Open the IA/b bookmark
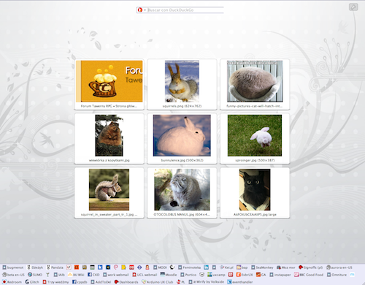Image resolution: width=365 pixels, height=285 pixels. 59,275
